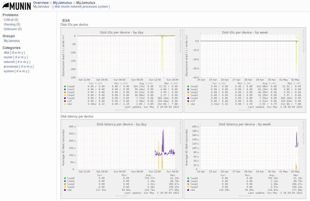Click vda Cur value 117.34u in daily latency legend

(101, 190)
